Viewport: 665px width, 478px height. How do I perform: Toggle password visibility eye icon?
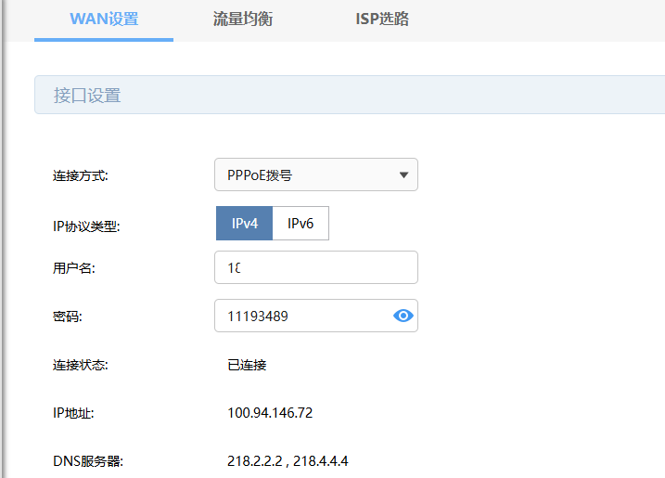(x=403, y=316)
